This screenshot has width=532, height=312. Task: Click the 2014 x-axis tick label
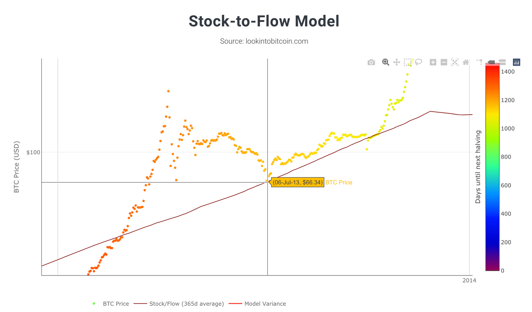(x=469, y=281)
